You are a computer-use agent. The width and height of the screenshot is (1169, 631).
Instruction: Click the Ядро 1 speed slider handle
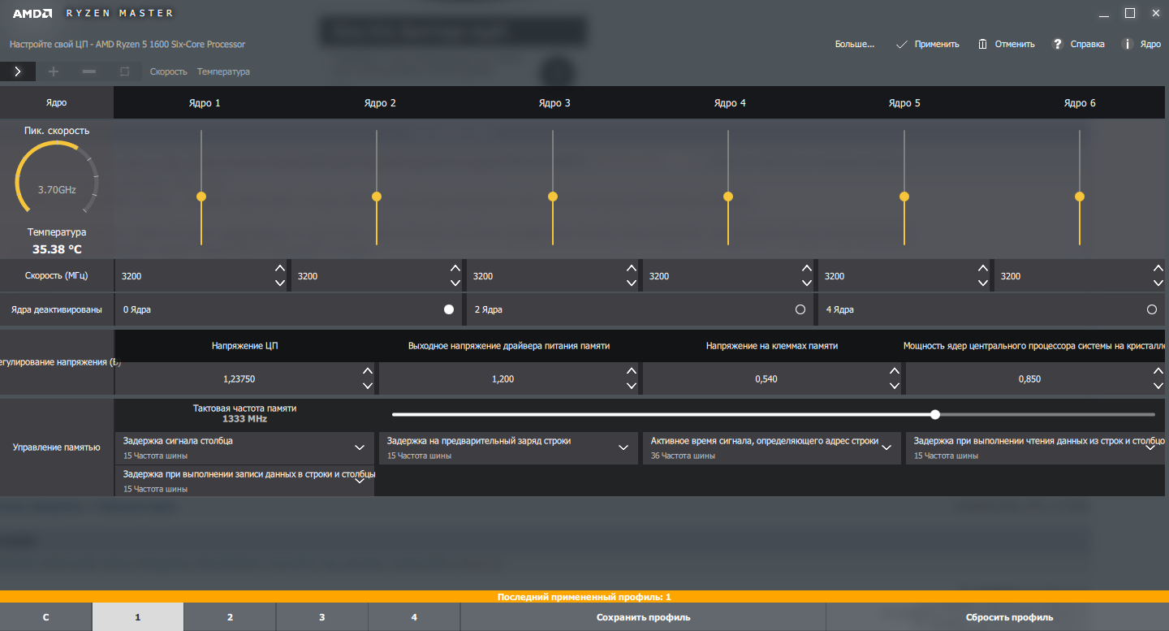tap(201, 197)
